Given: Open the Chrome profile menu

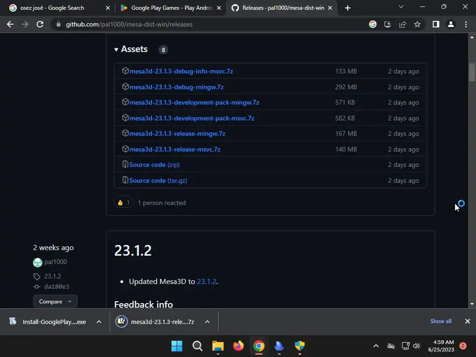Looking at the screenshot, I should click(451, 24).
